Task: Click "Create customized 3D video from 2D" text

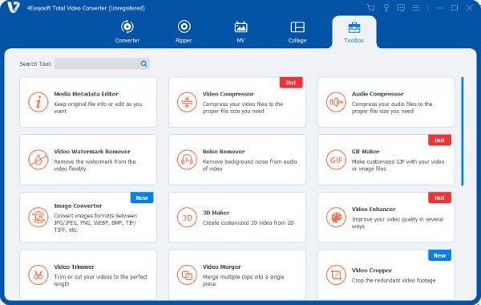Action: [x=249, y=222]
